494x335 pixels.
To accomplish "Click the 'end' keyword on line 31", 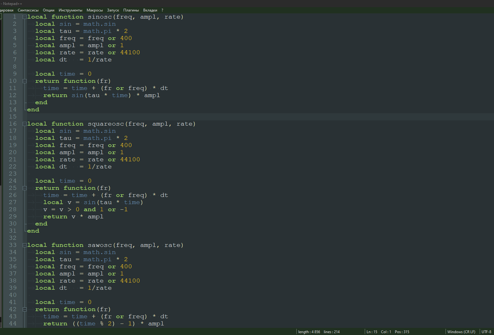I will [x=33, y=231].
